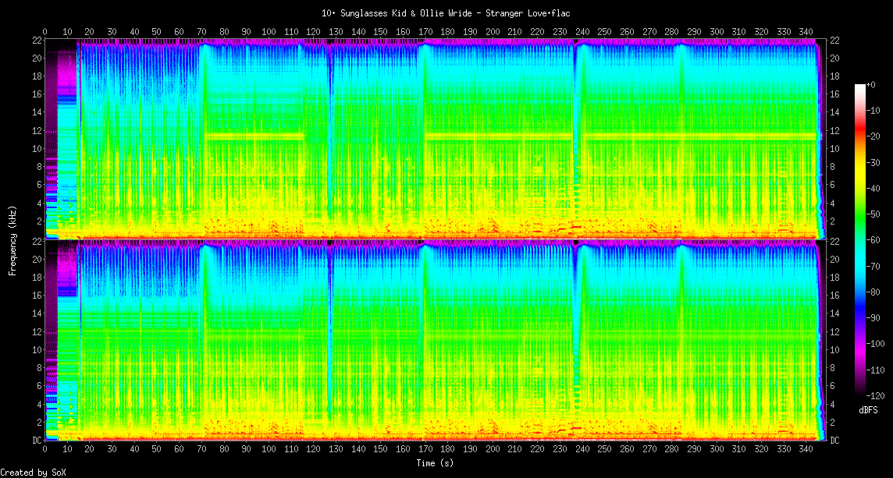Click the +0 label on the color scale

pos(871,84)
